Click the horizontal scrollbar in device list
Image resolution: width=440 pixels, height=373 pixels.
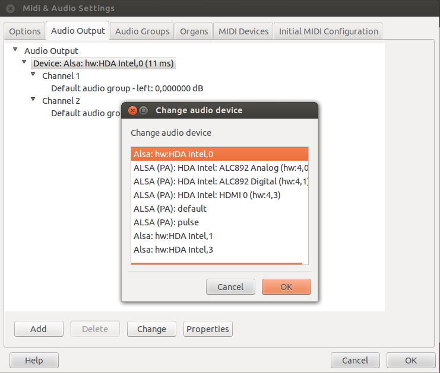217,263
